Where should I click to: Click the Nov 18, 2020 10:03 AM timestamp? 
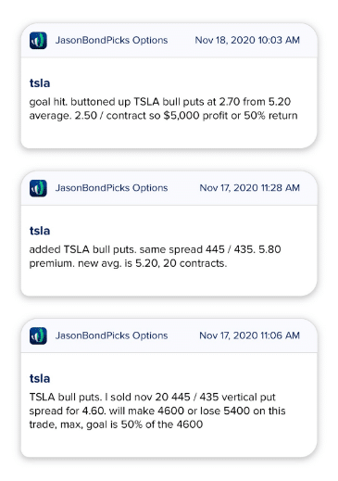[247, 40]
